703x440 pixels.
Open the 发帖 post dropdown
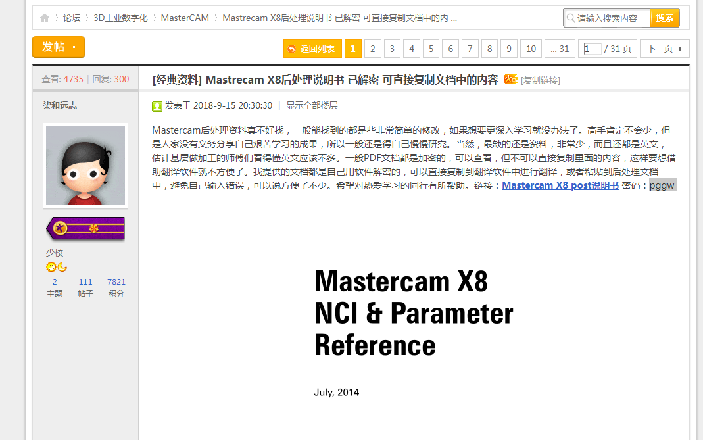(59, 47)
